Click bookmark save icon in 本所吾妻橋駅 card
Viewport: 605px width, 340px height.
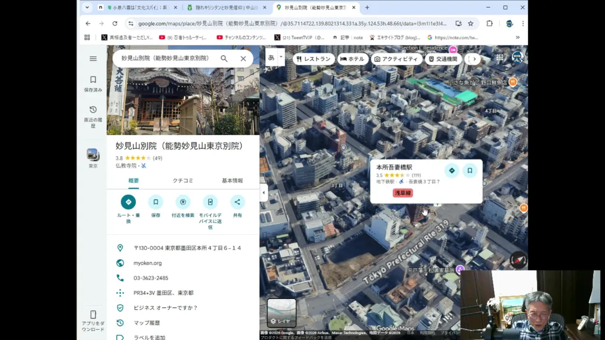[470, 170]
